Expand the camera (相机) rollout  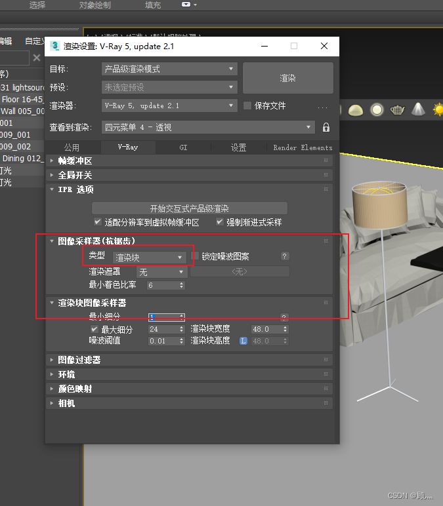pyautogui.click(x=189, y=403)
